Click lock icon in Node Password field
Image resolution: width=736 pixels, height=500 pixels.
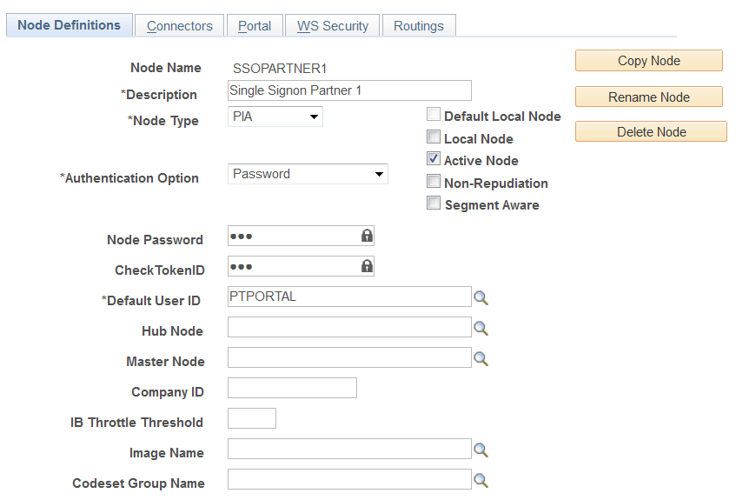click(x=367, y=236)
